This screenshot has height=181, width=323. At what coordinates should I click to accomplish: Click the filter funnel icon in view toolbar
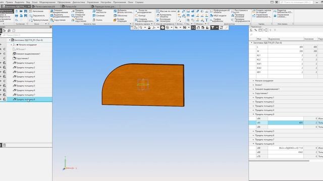(x=212, y=28)
